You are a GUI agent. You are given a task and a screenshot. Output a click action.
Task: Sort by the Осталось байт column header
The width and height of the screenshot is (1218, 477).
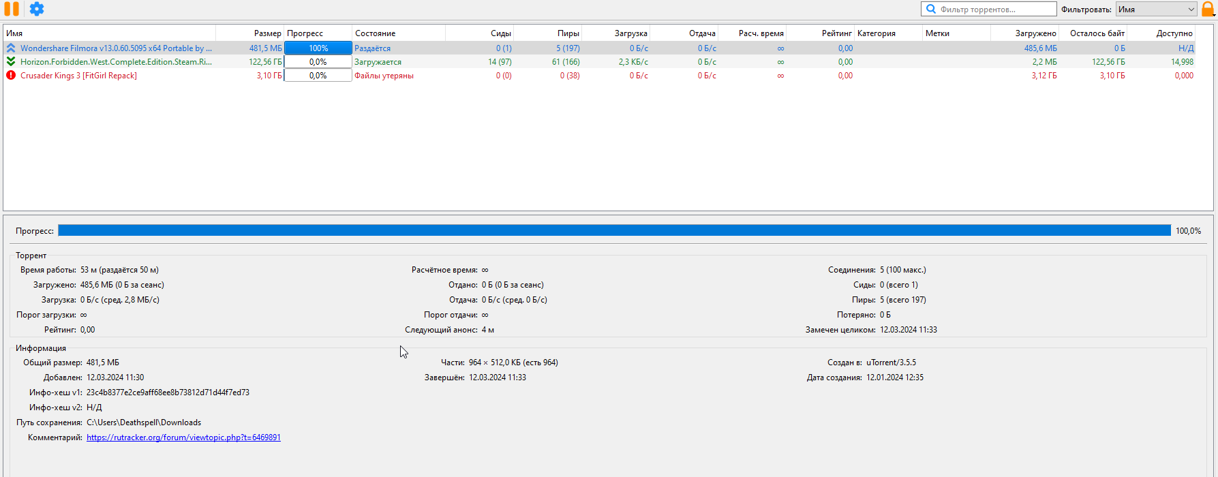pyautogui.click(x=1093, y=33)
